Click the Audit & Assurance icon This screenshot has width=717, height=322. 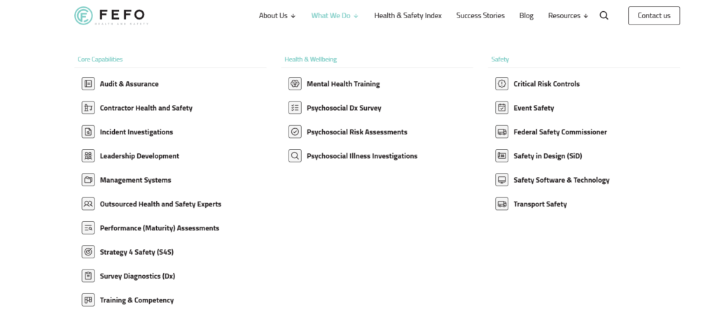click(88, 84)
